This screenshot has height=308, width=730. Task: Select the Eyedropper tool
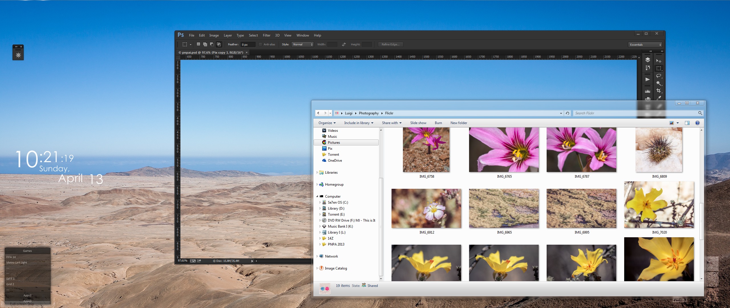pos(658,98)
